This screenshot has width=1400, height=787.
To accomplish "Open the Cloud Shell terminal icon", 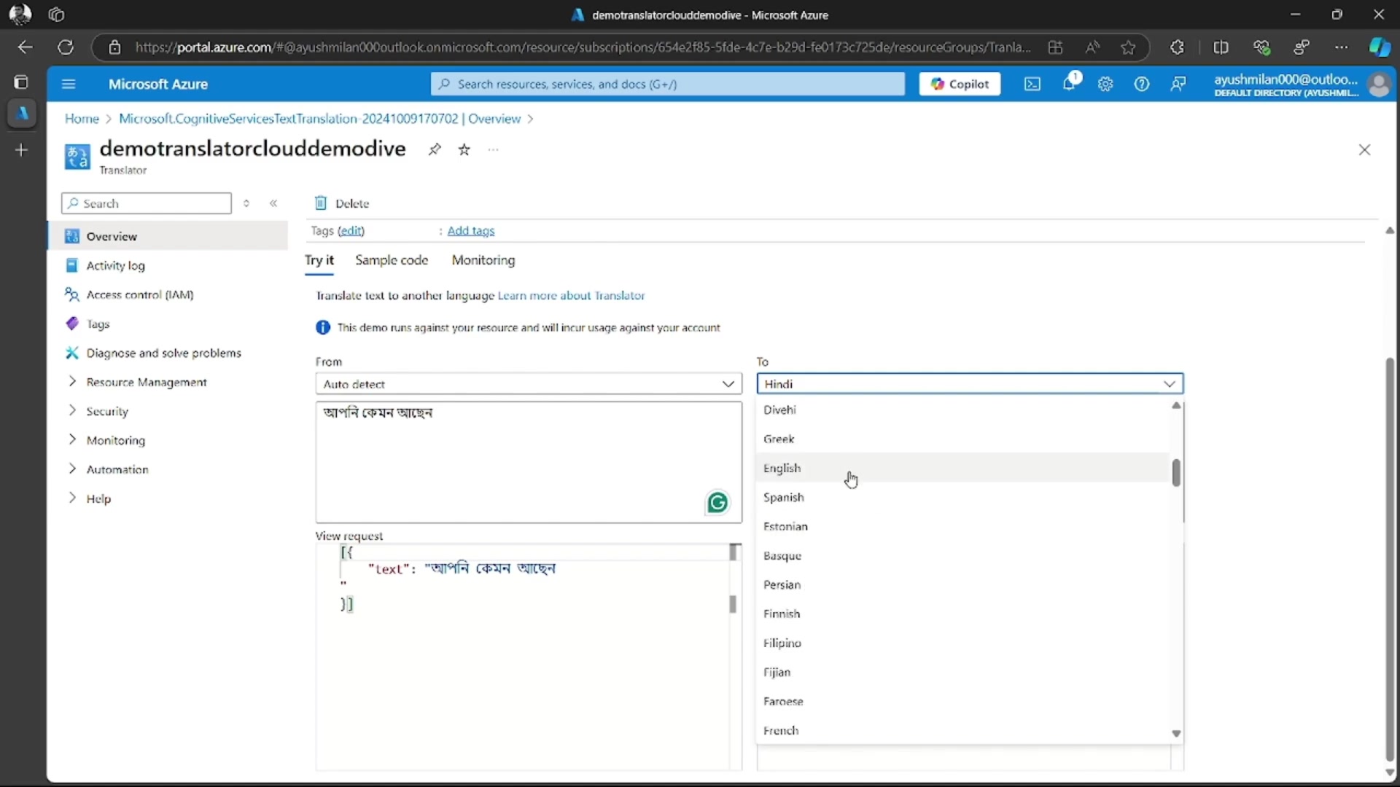I will tap(1032, 84).
